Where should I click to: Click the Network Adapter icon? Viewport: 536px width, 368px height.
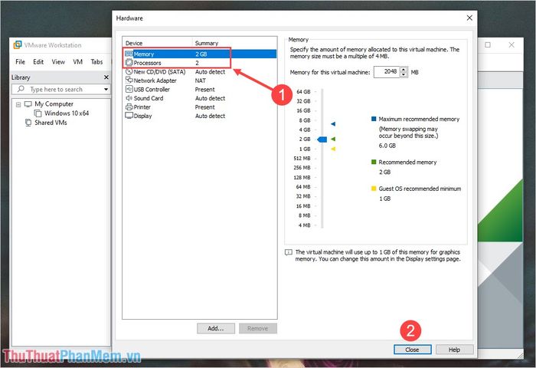[129, 80]
